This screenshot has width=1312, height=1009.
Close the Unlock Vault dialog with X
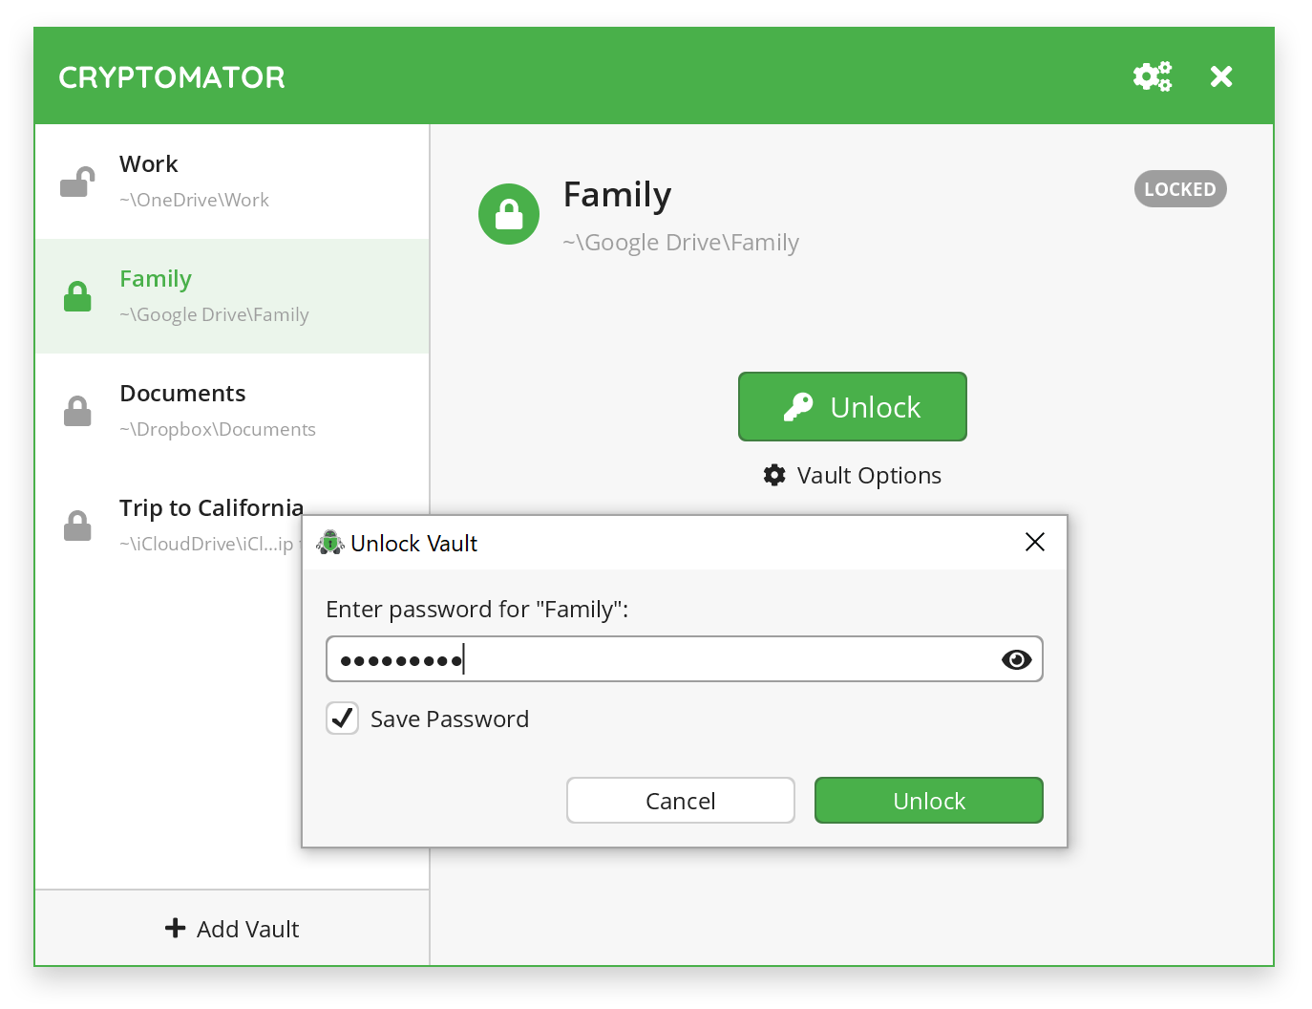[1035, 543]
